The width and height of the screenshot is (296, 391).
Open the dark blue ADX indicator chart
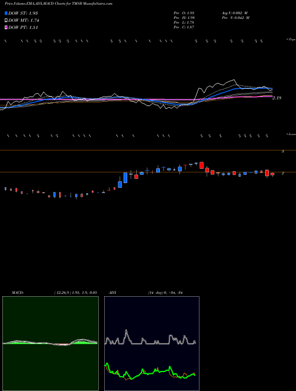152,344
